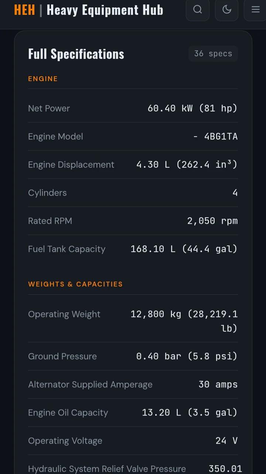Viewport: 266px width, 474px height.
Task: Collapse the ENGINE specifications group
Action: [43, 78]
